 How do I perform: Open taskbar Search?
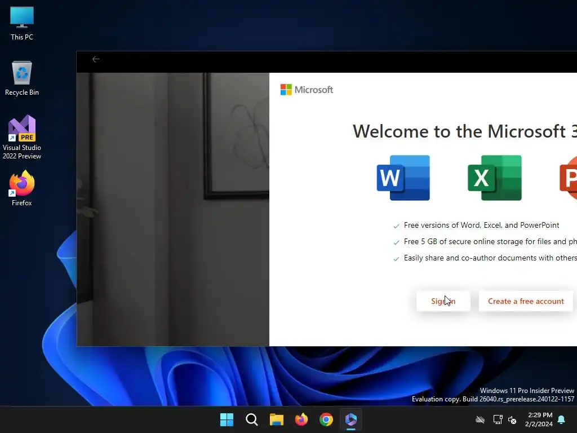coord(252,419)
